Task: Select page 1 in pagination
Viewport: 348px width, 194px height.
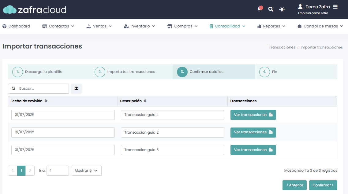Action: click(21, 171)
